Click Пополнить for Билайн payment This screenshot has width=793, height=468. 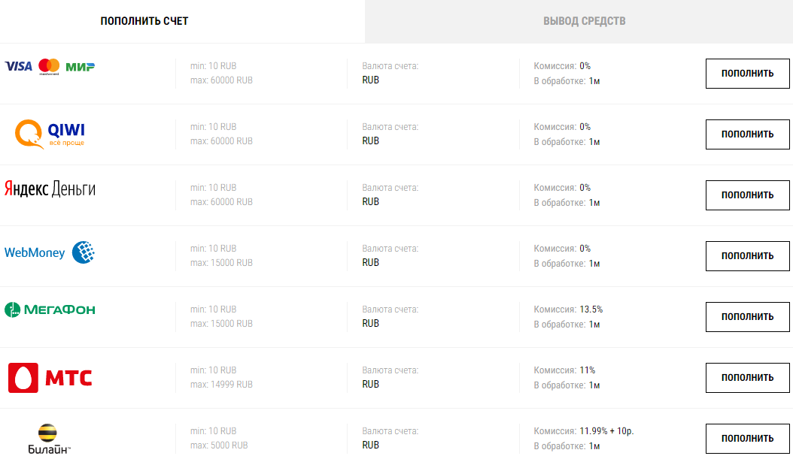coord(748,438)
